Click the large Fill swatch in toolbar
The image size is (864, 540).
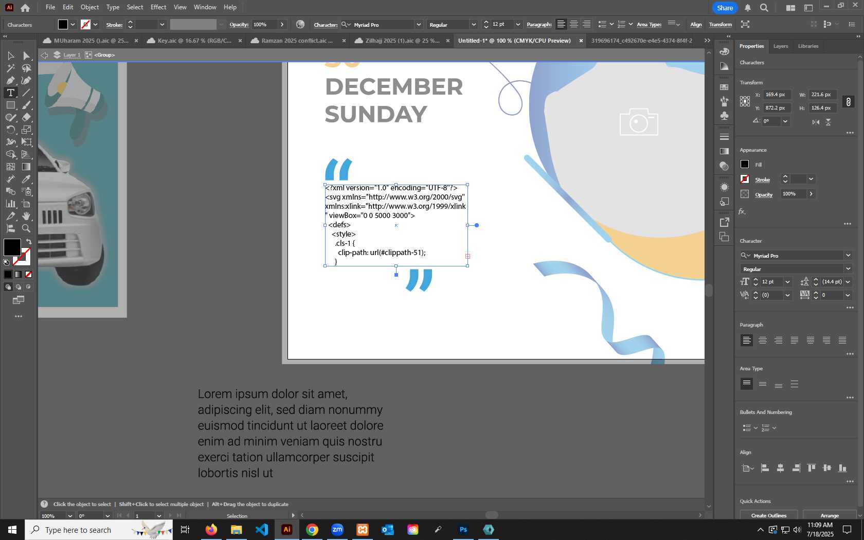(12, 247)
